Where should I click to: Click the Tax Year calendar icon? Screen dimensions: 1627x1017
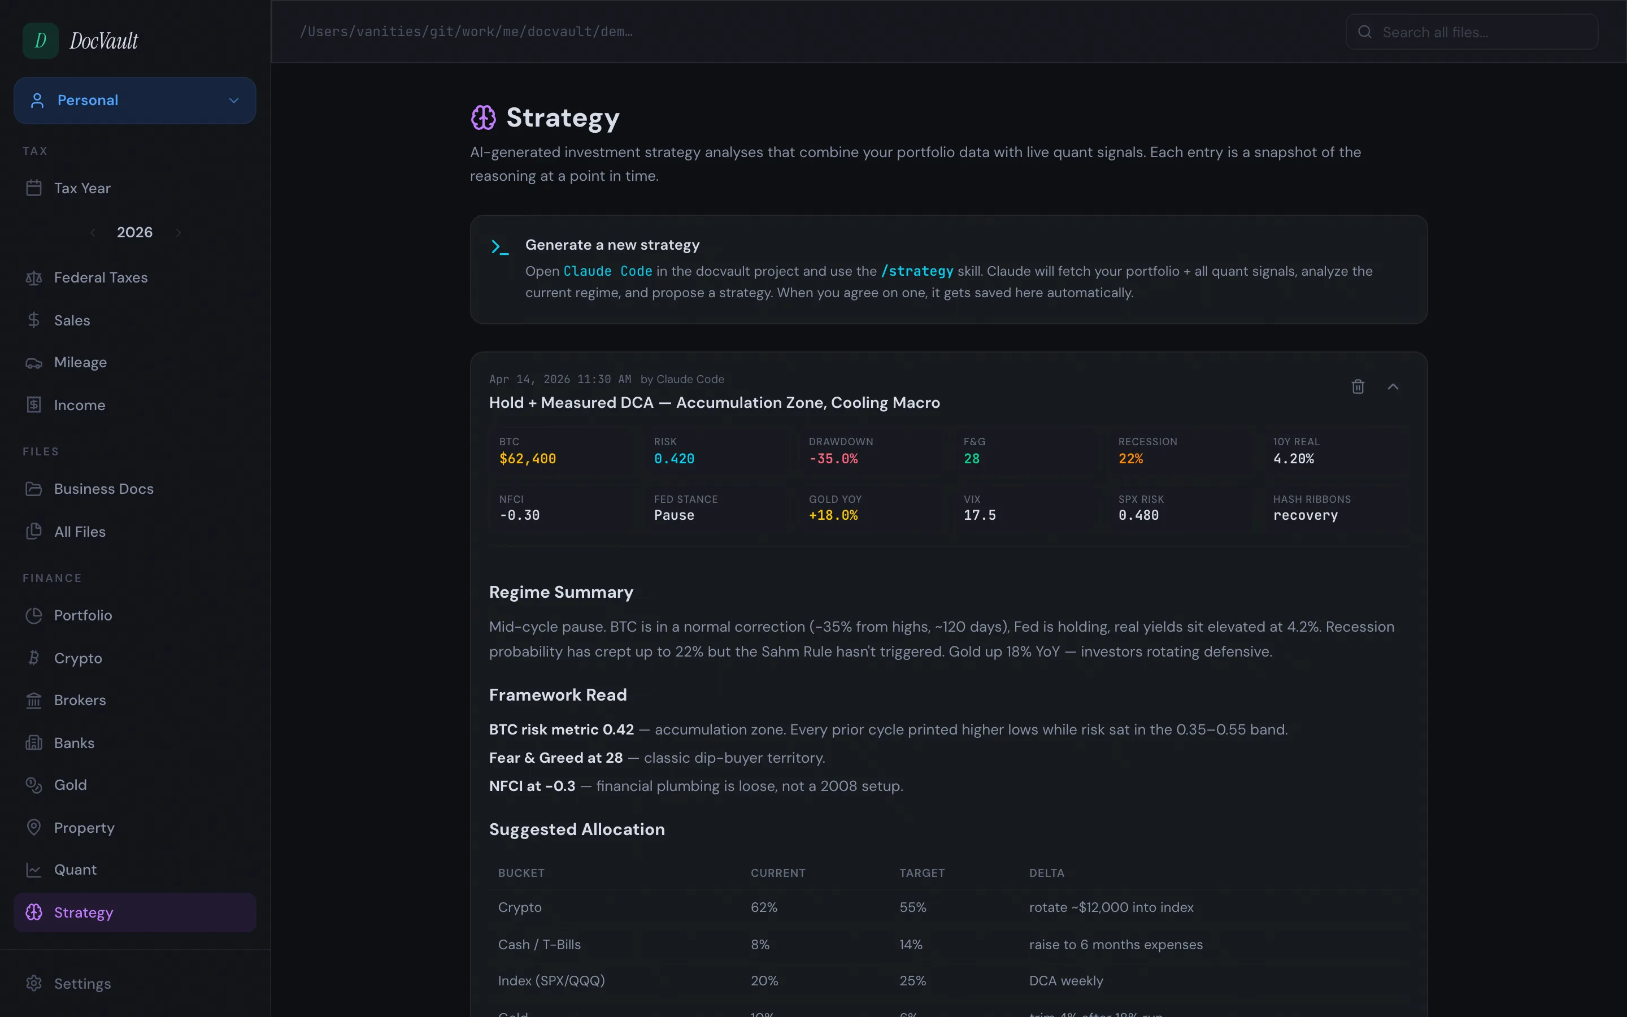pyautogui.click(x=34, y=188)
